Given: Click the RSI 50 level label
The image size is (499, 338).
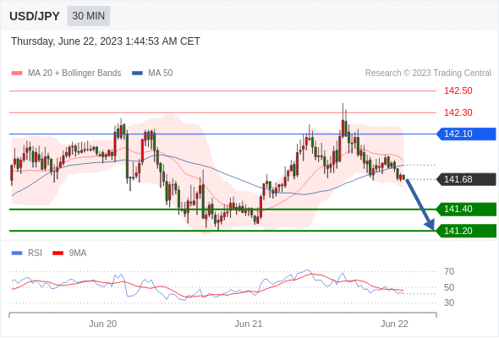Looking at the screenshot, I should [x=449, y=287].
